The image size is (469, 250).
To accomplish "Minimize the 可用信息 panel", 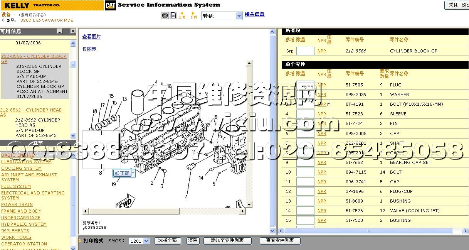I will [x=59, y=31].
